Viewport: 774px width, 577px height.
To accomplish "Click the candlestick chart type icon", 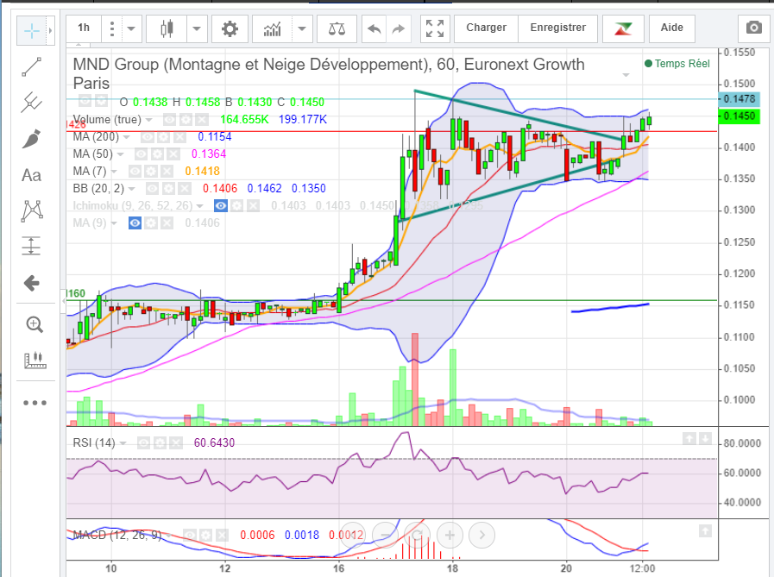I will pos(167,28).
